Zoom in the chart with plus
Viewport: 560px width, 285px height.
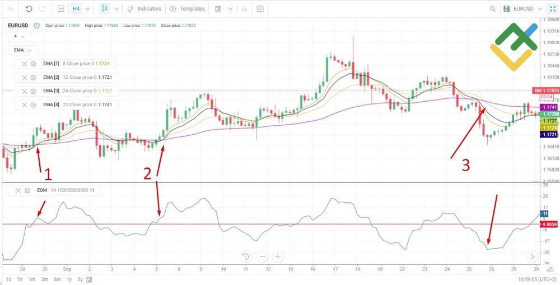click(278, 256)
